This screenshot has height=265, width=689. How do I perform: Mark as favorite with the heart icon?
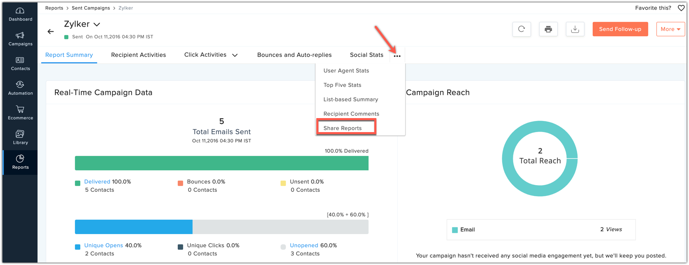(681, 8)
